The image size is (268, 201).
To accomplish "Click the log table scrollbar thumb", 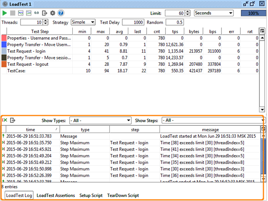I will point(263,156).
